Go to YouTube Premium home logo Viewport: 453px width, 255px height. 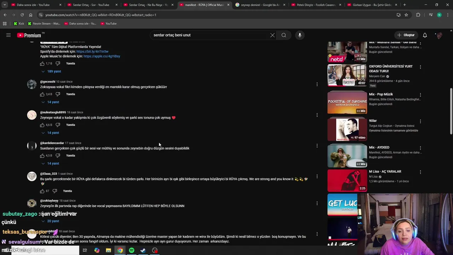[29, 35]
